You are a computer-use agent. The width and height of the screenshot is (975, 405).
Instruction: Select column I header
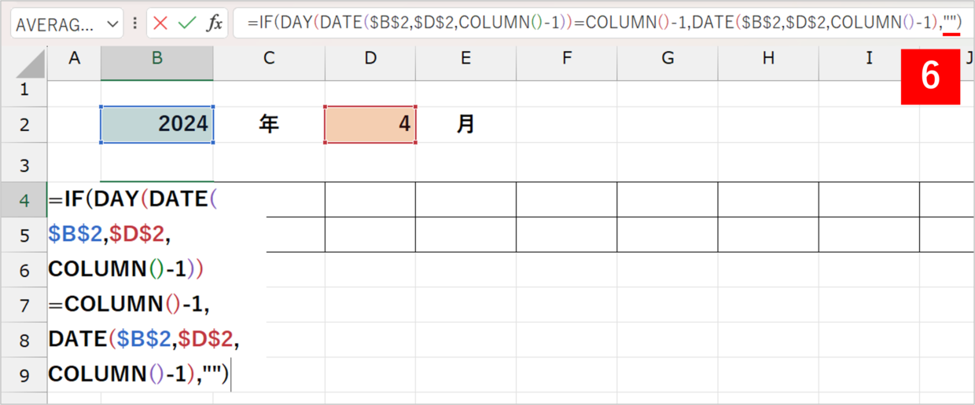[x=869, y=58]
